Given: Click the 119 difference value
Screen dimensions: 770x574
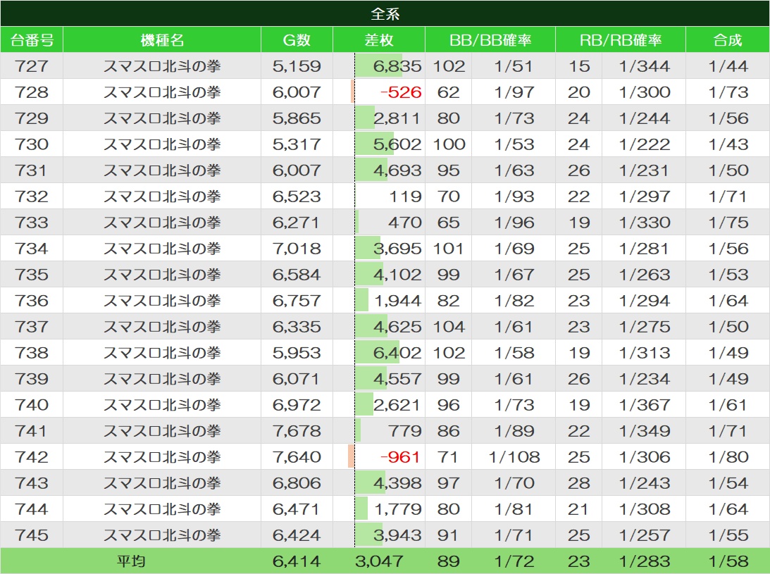Looking at the screenshot, I should [x=405, y=196].
